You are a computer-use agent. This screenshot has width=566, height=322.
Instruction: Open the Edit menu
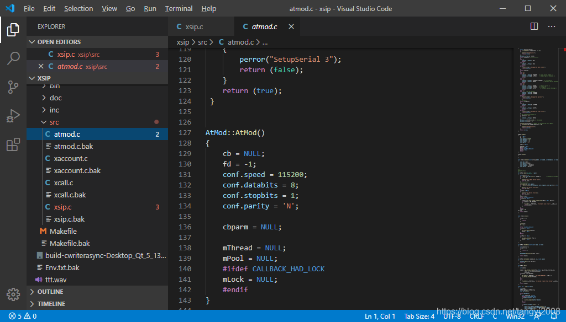49,8
